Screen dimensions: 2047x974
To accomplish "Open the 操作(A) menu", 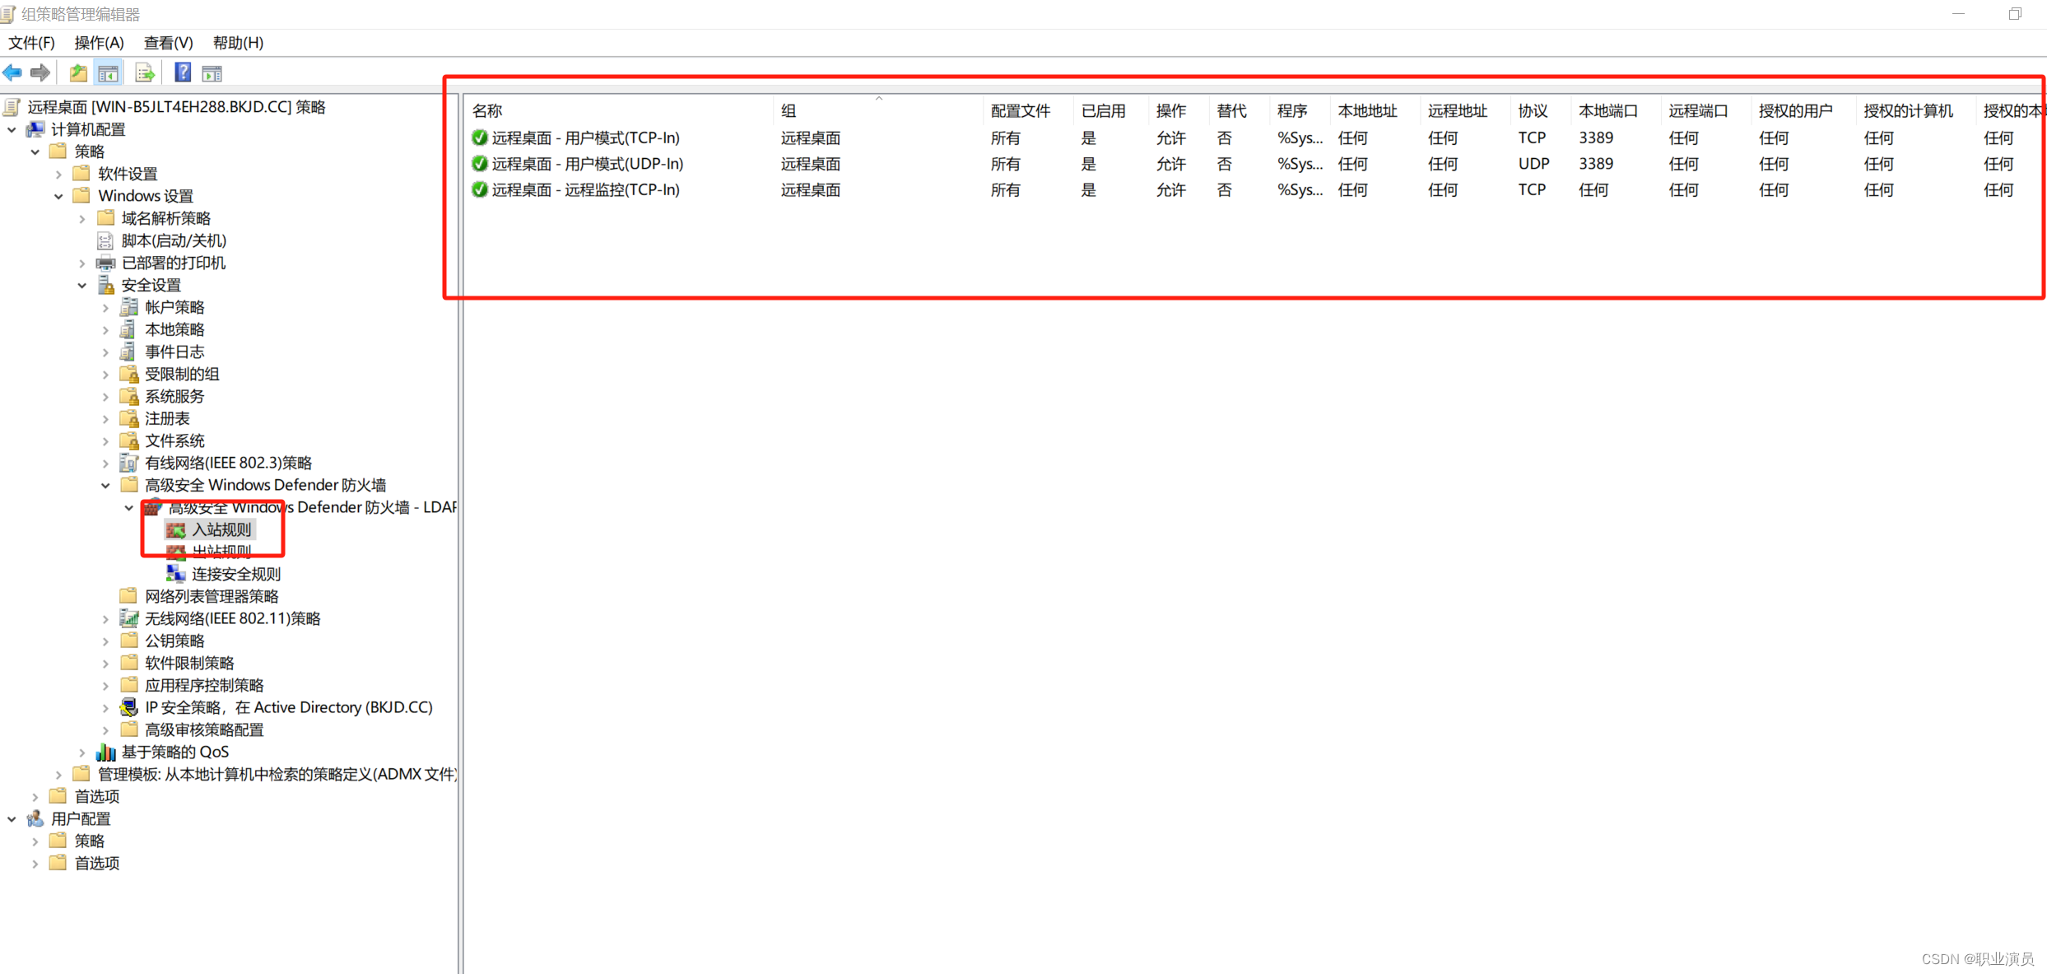I will click(x=99, y=43).
